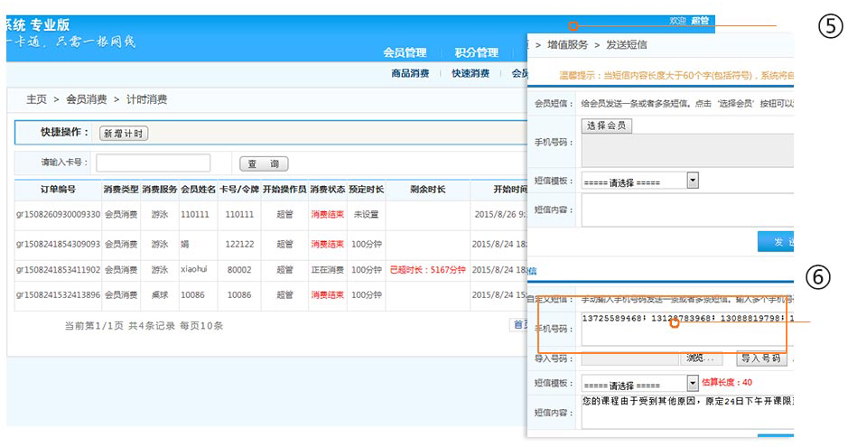Focus phone numbers box containing 13725589468
This screenshot has width=848, height=447.
point(687,329)
